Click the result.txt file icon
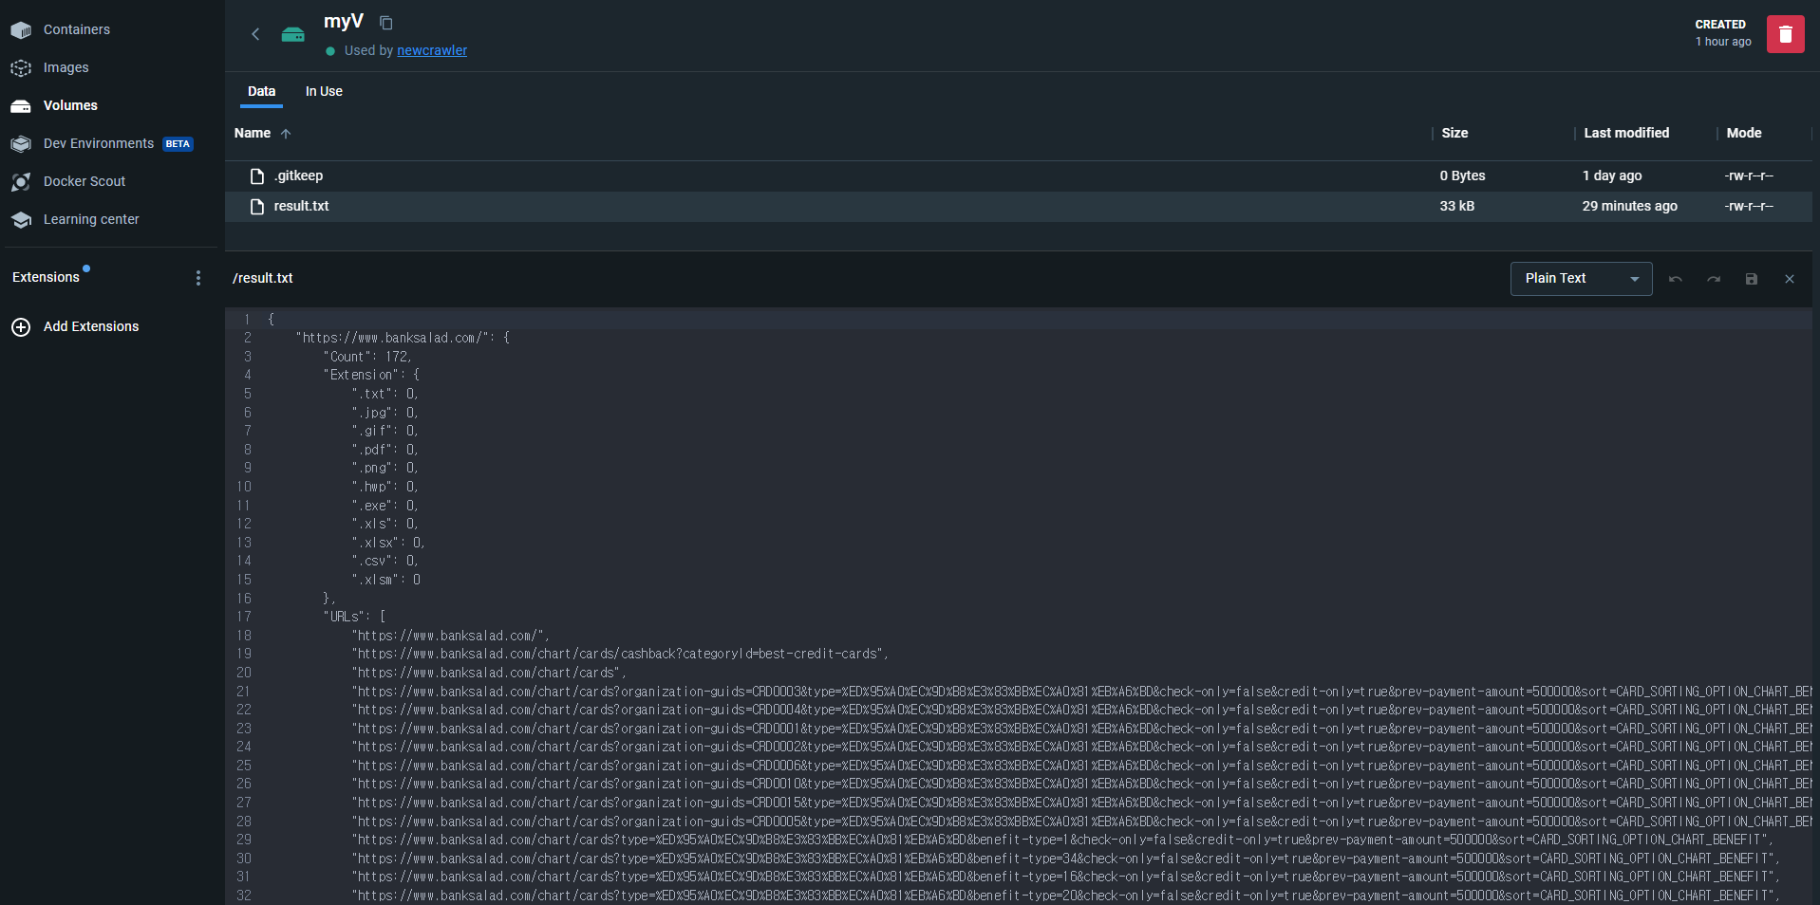 click(x=256, y=207)
